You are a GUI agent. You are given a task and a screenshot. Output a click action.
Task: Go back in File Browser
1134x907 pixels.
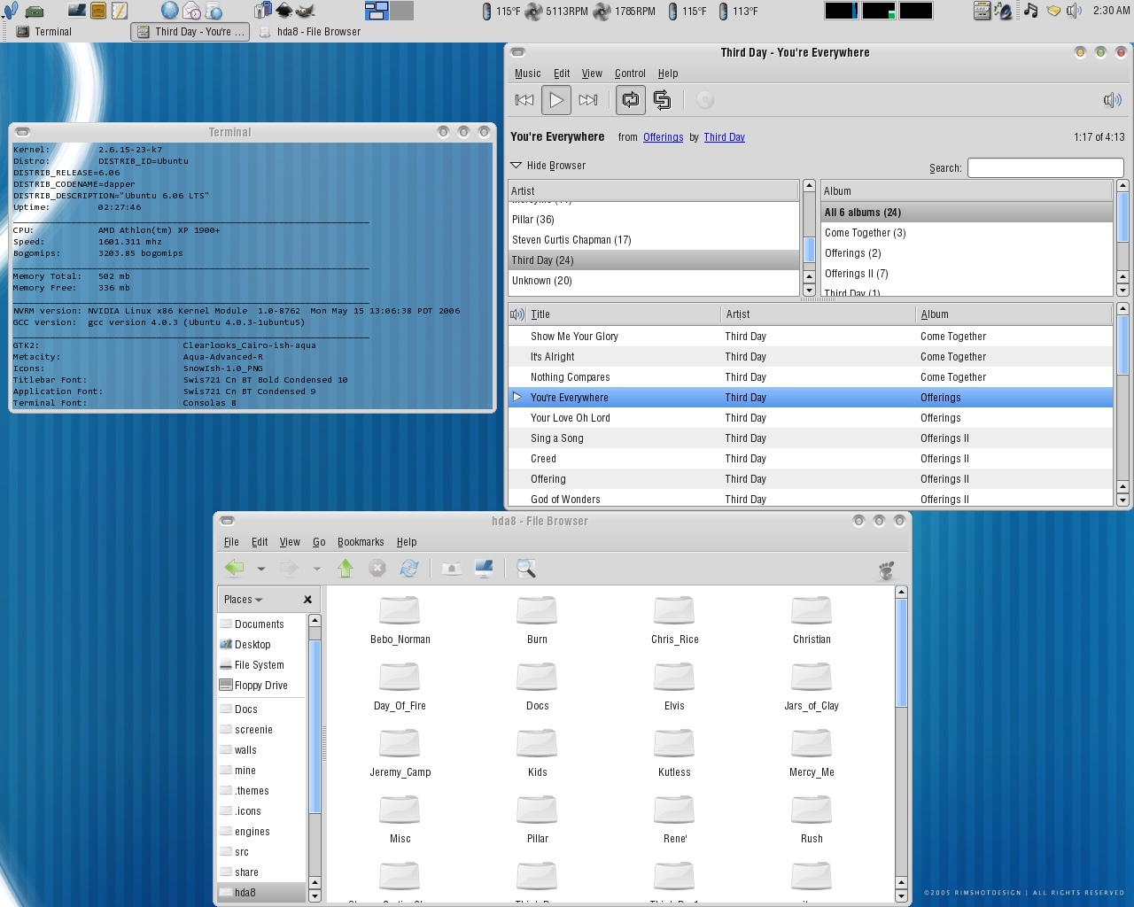tap(234, 569)
